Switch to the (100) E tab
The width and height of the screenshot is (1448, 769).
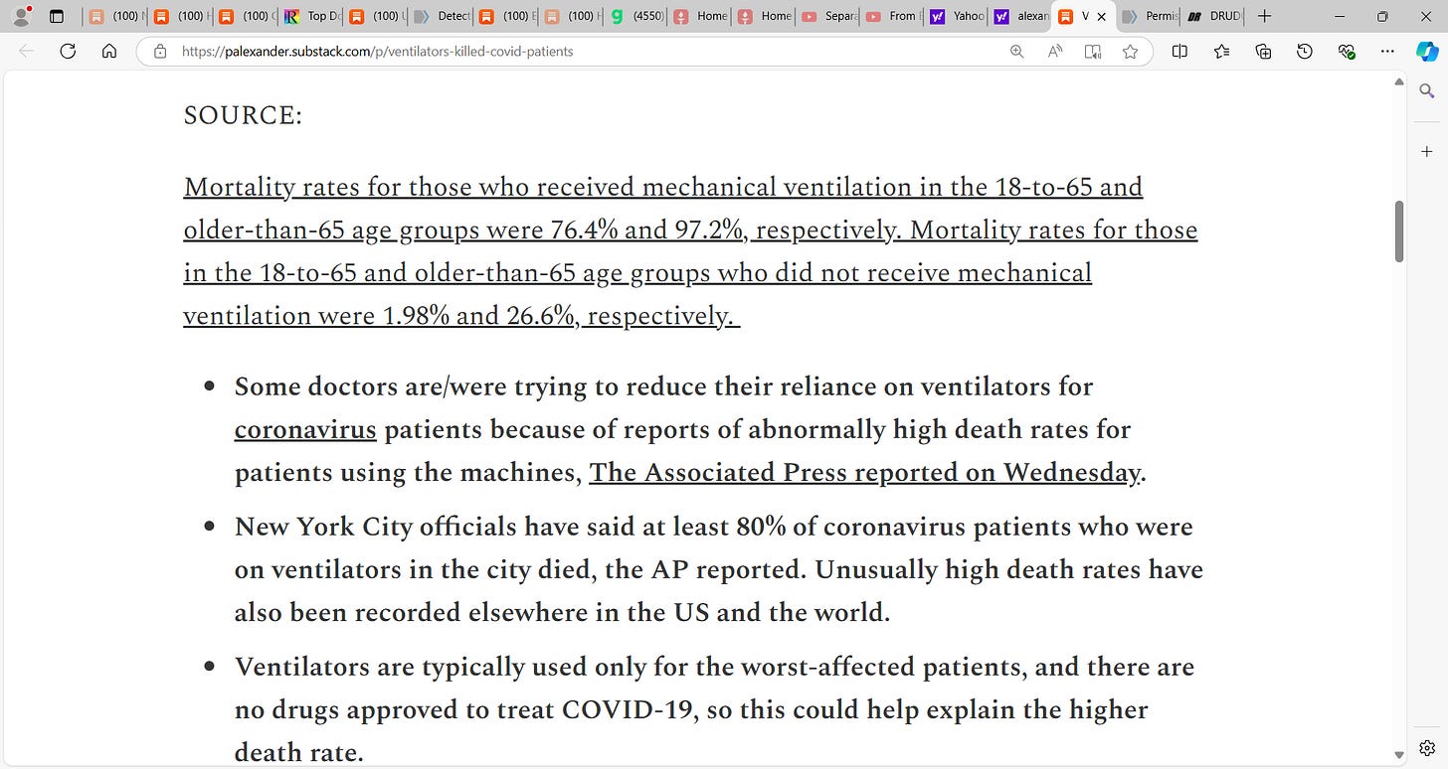[505, 16]
